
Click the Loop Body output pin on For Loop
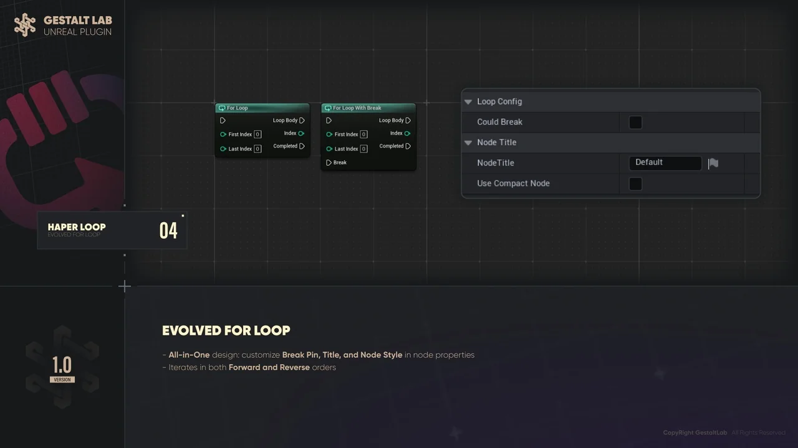(302, 120)
